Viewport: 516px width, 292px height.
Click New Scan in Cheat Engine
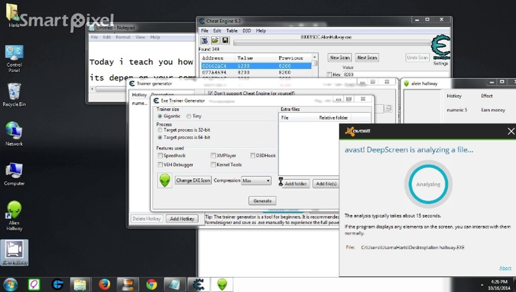pyautogui.click(x=340, y=58)
